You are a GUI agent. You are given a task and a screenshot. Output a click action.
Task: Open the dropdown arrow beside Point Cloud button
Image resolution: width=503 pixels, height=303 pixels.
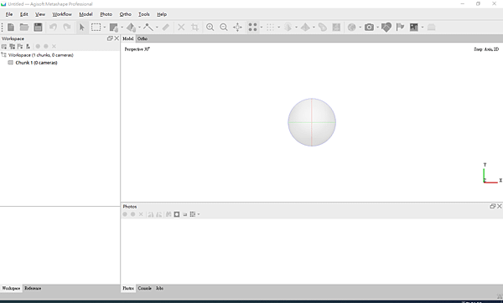pyautogui.click(x=262, y=28)
